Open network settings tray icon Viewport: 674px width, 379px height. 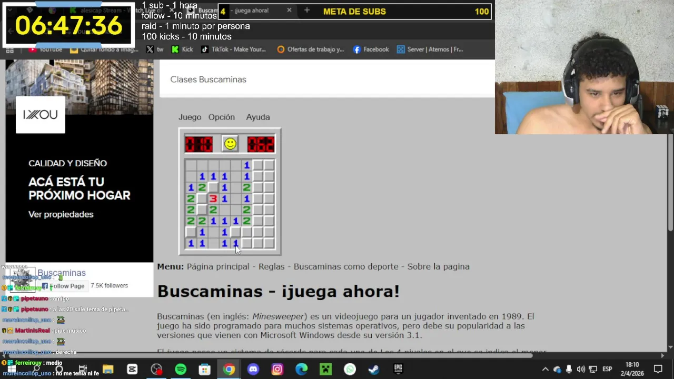(x=593, y=369)
